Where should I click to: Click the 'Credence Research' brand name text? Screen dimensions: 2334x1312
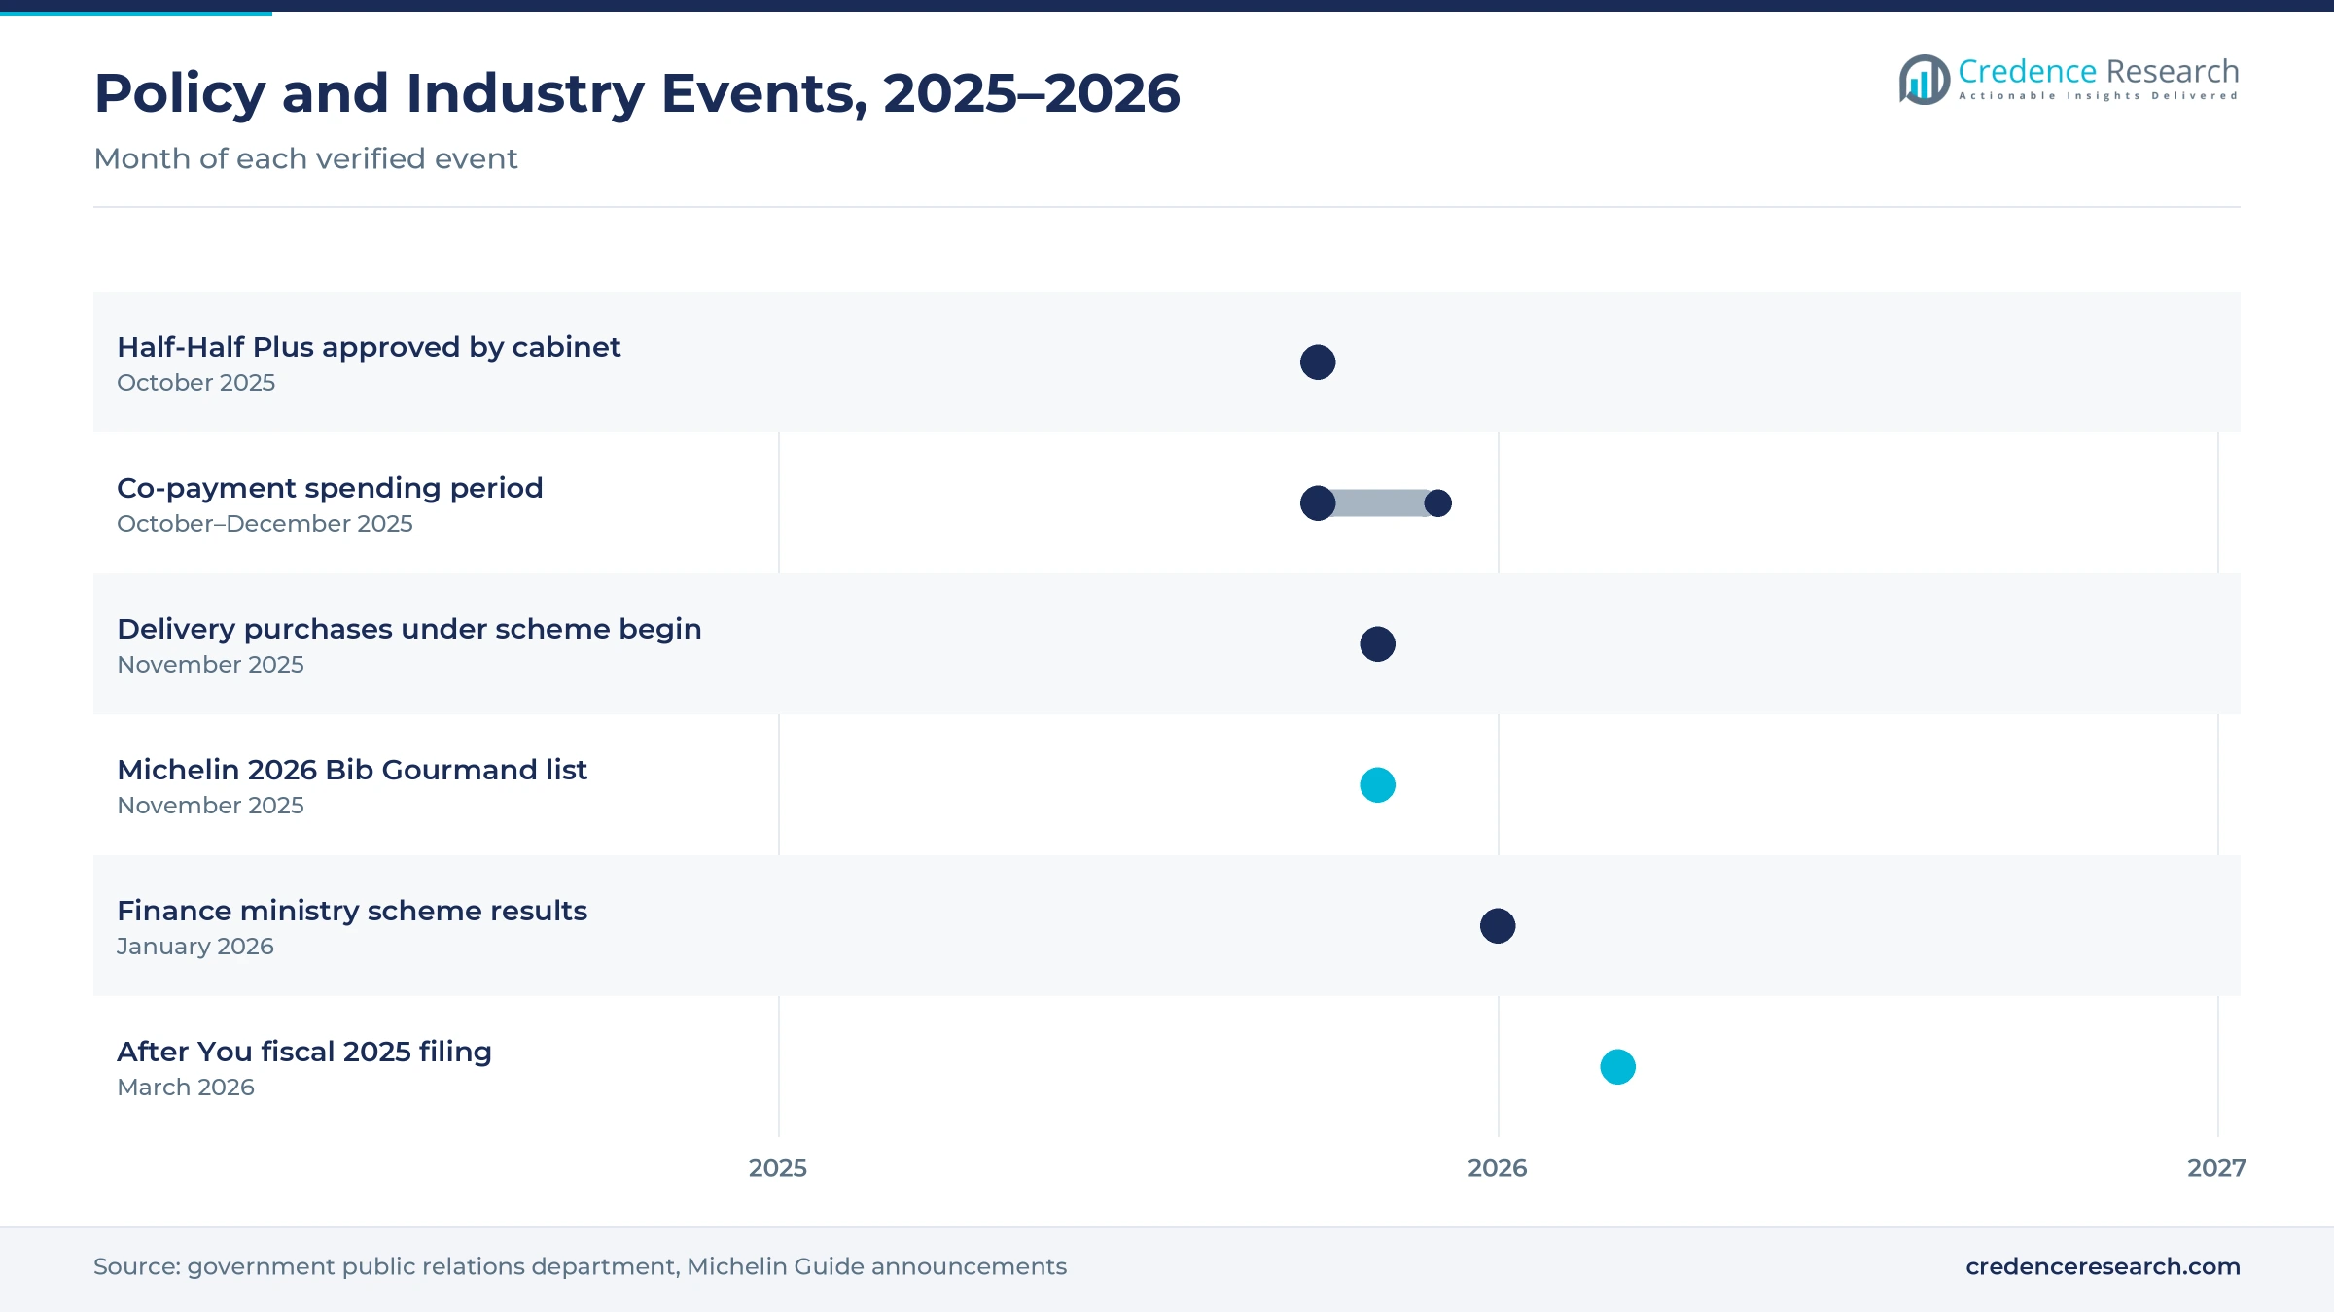[2099, 71]
